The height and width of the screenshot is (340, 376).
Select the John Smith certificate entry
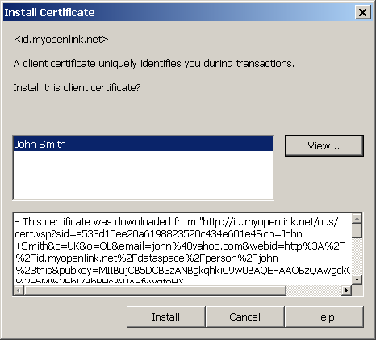(143, 144)
